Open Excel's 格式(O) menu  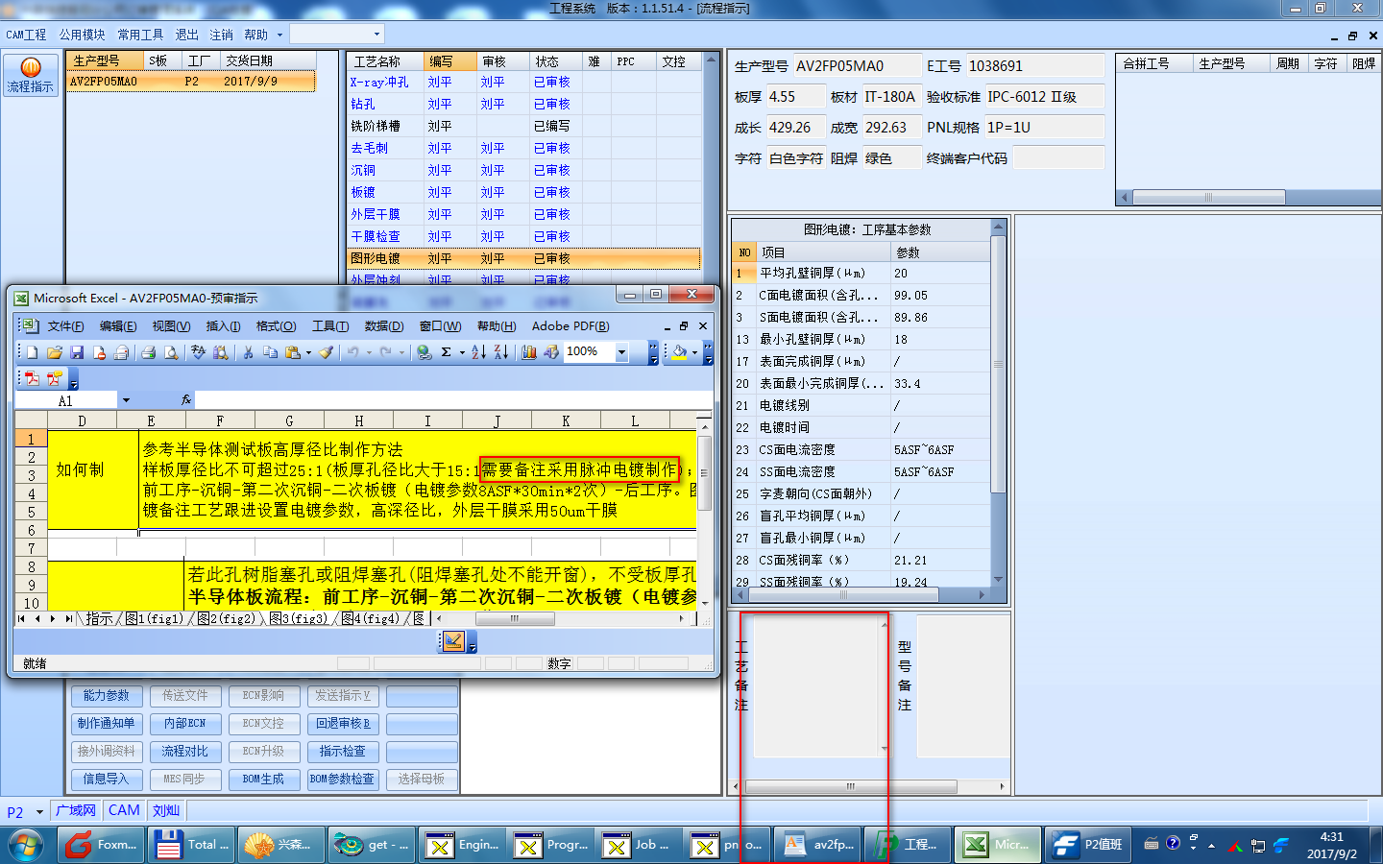[276, 326]
